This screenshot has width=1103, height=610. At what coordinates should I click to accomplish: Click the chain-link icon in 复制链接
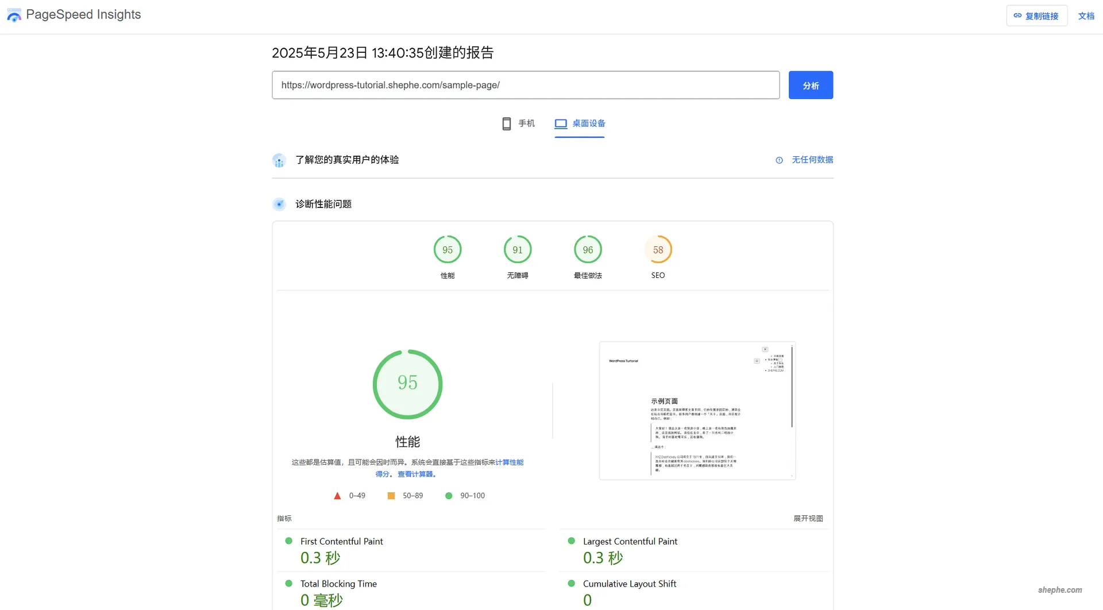coord(1017,16)
